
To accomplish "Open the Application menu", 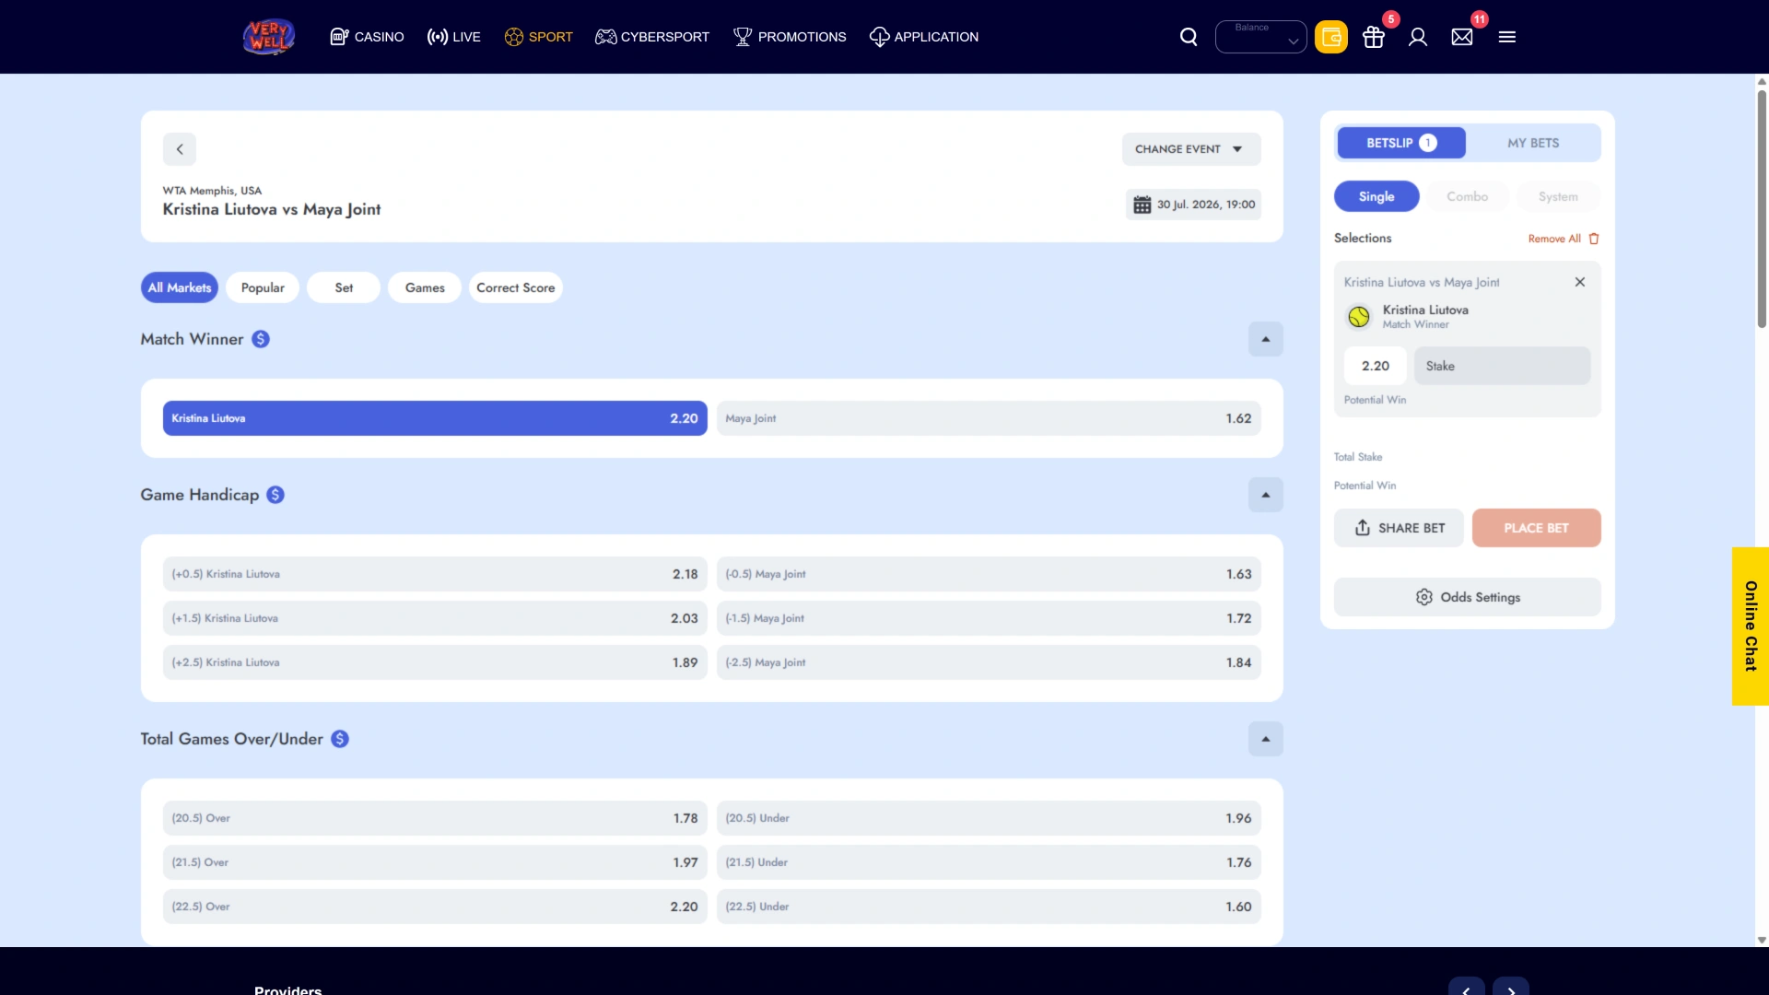I will point(924,37).
